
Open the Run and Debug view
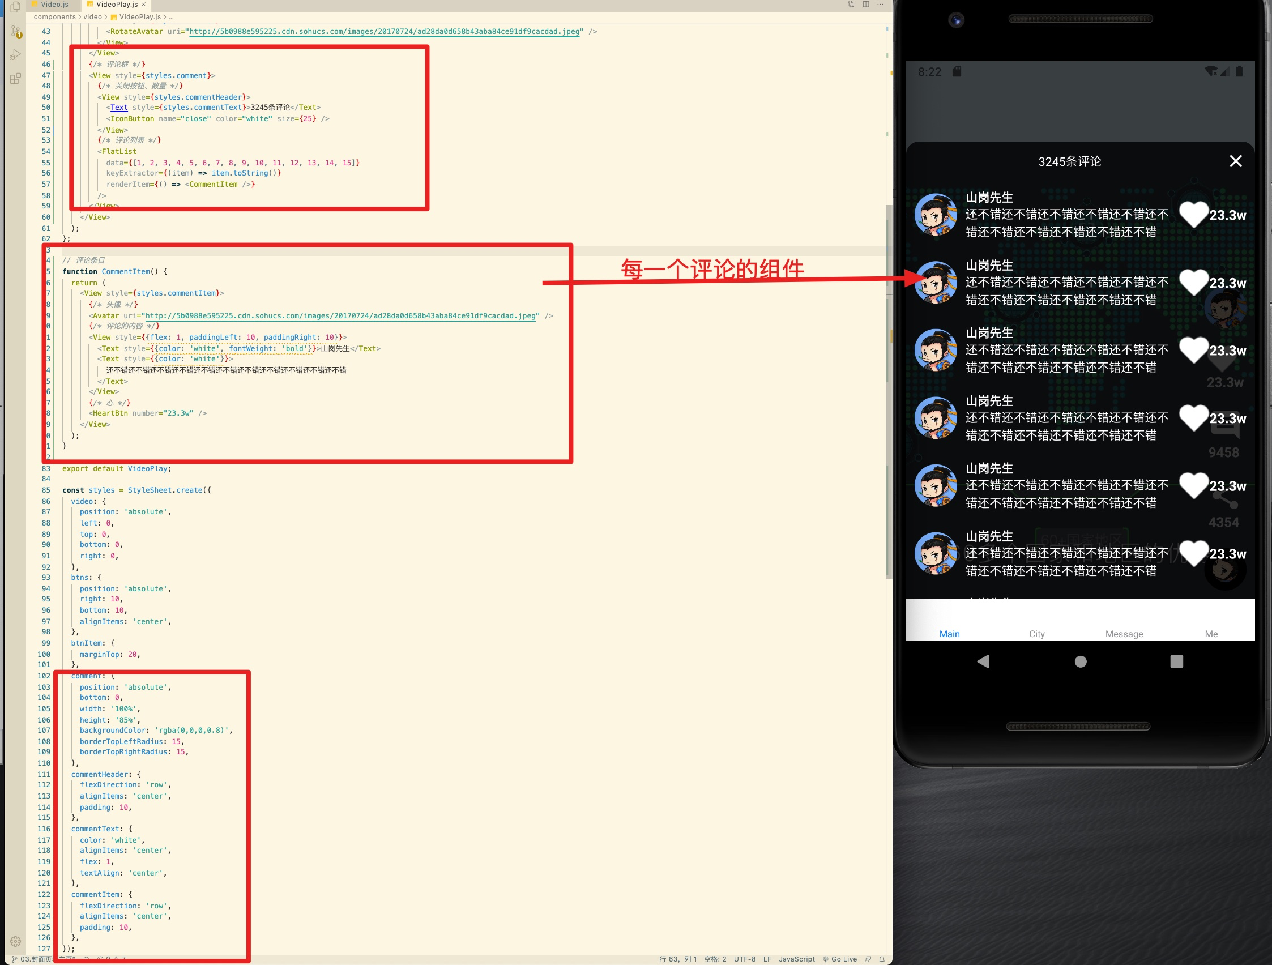coord(15,55)
